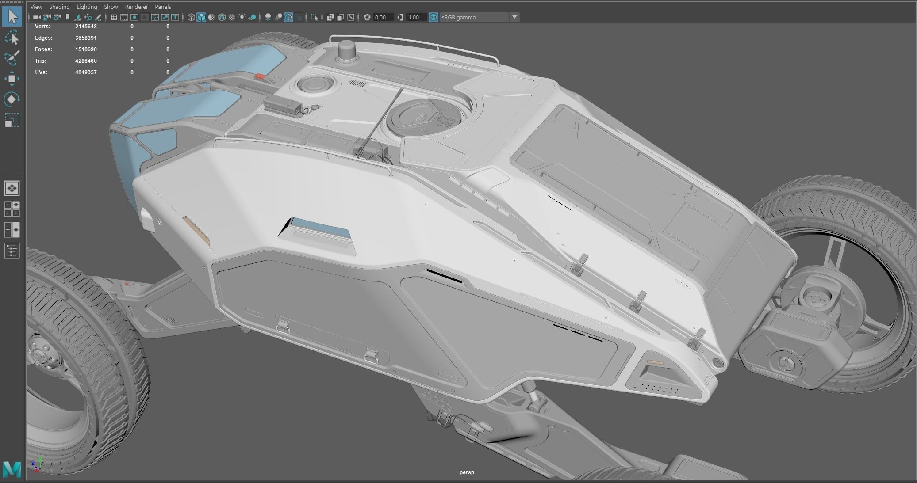Enable wireframe display cube icon
Viewport: 917px width, 483px height.
pos(191,17)
